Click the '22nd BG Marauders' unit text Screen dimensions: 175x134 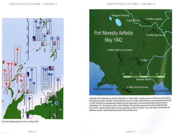[49, 82]
